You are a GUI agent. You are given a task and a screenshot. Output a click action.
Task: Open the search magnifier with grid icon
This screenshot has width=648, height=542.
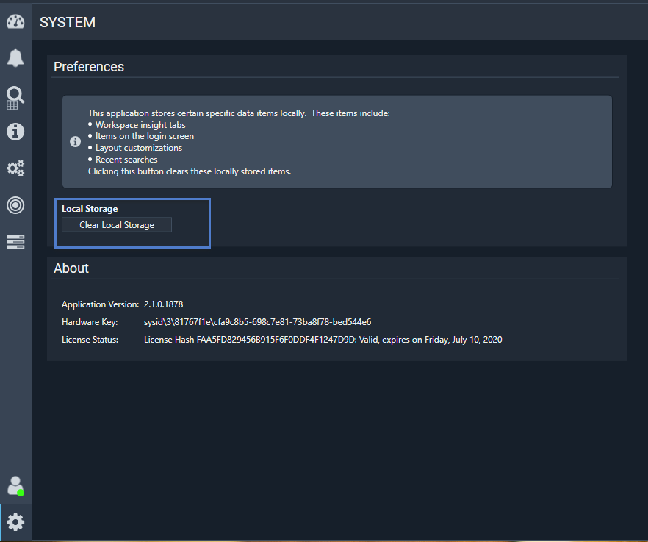pyautogui.click(x=15, y=96)
